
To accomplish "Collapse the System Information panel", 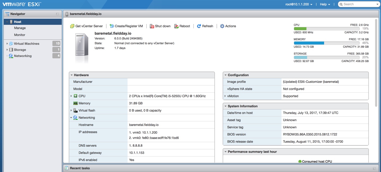I will pos(225,106).
